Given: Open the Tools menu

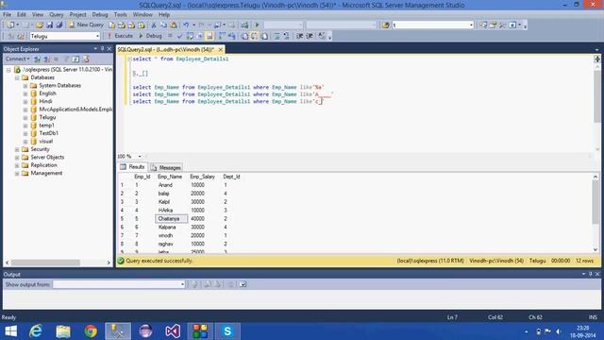Looking at the screenshot, I should click(120, 14).
